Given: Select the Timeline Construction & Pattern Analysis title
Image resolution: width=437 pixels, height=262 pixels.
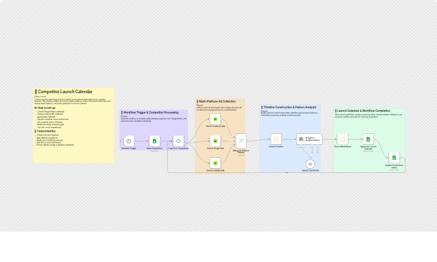Looking at the screenshot, I should click(x=290, y=107).
